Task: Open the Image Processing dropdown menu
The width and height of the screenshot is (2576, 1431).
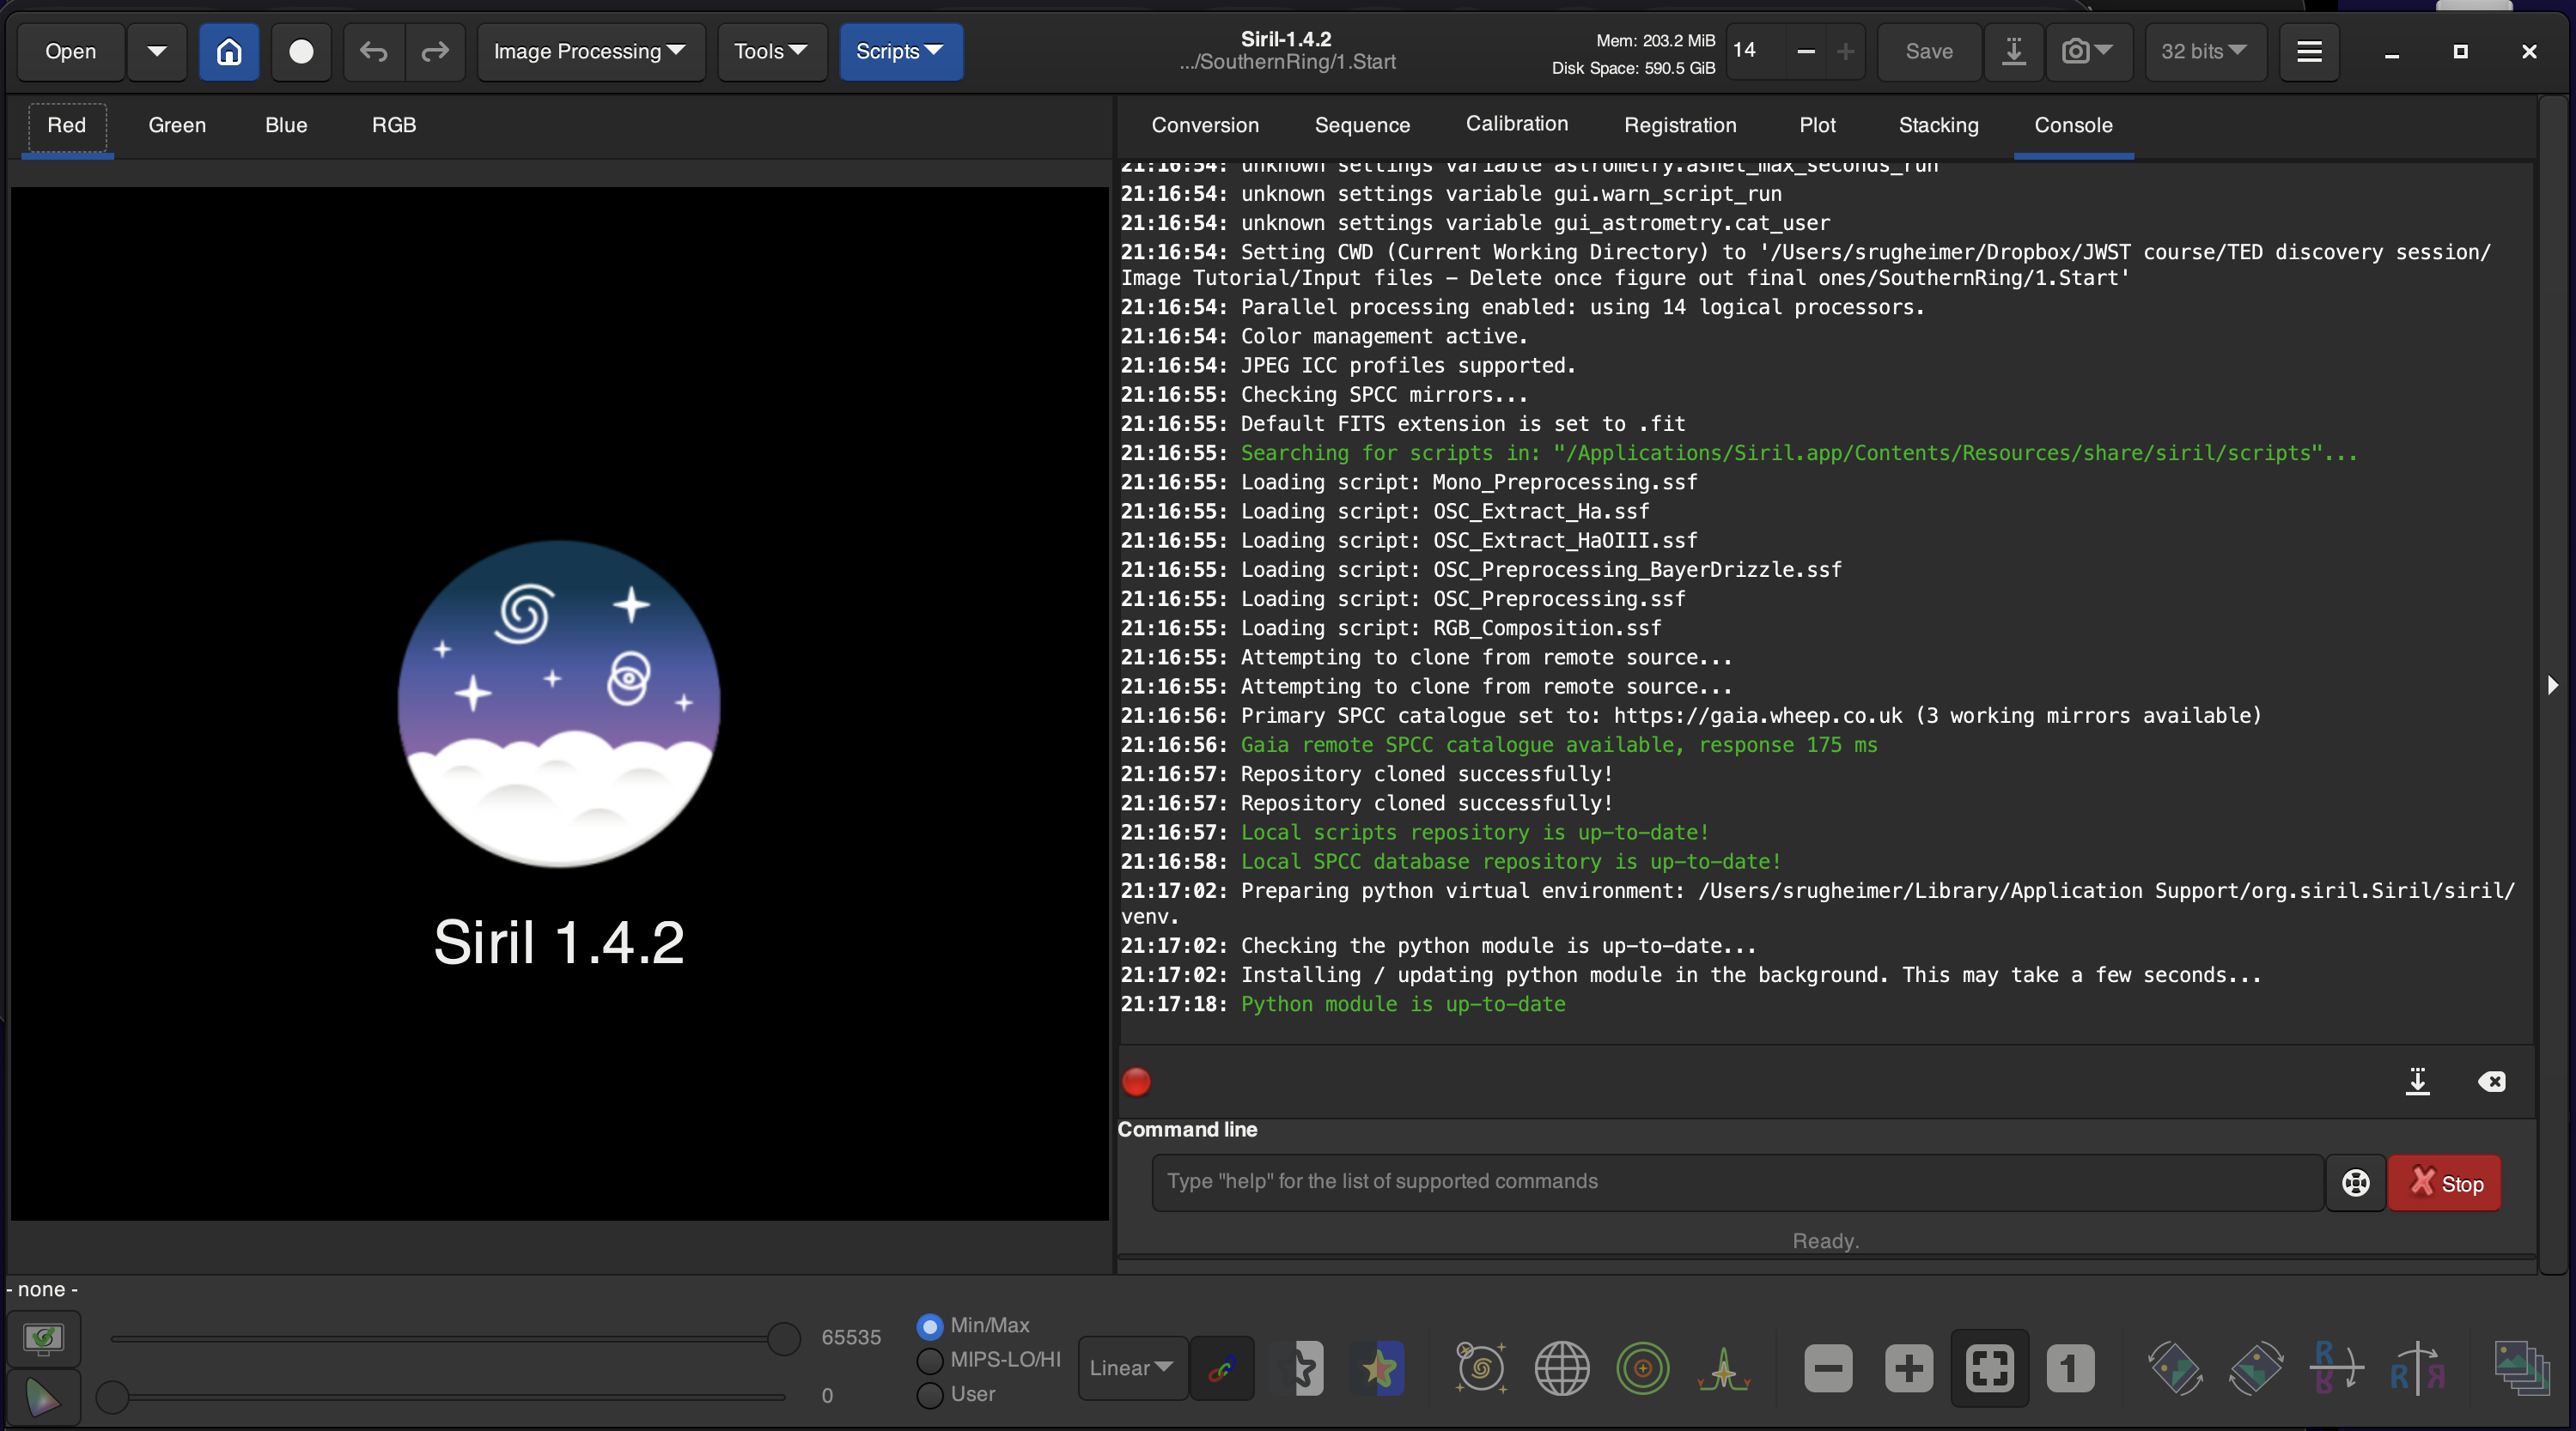Action: pos(589,51)
